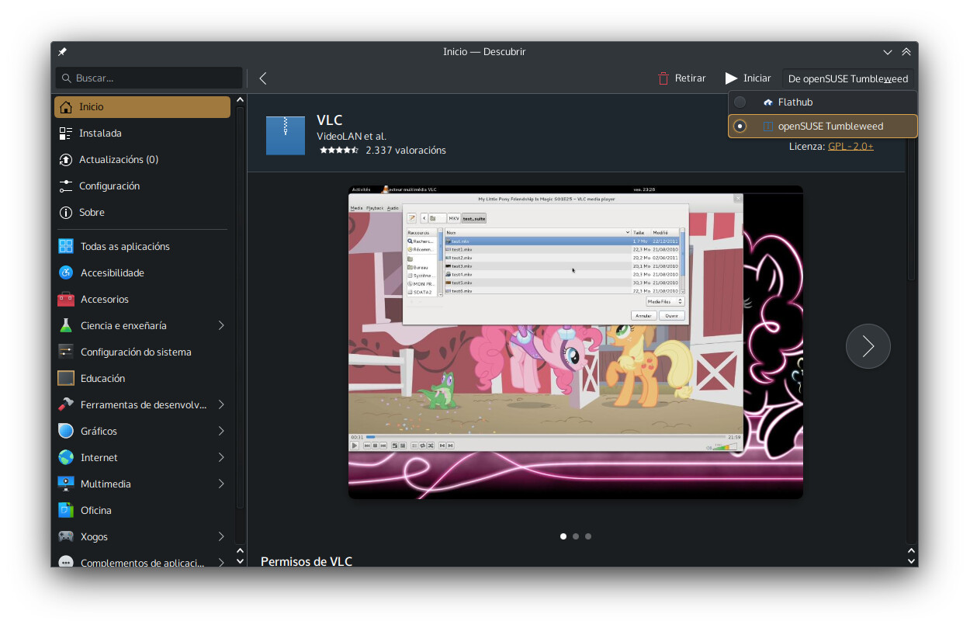Click the Accesorios toolbox icon
The width and height of the screenshot is (970, 628).
tap(64, 299)
